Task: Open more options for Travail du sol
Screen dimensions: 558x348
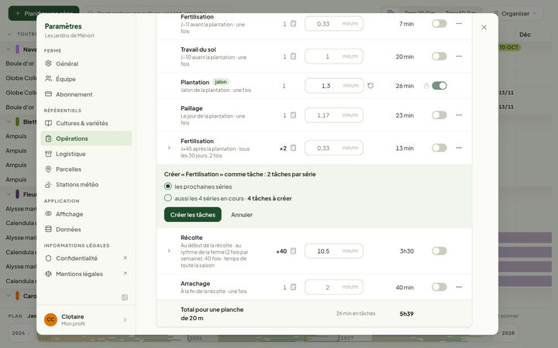Action: tap(459, 56)
